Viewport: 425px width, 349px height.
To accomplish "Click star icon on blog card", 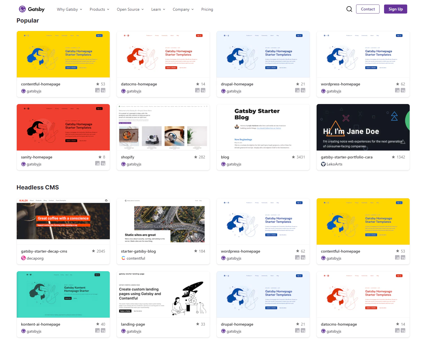I will click(x=293, y=157).
